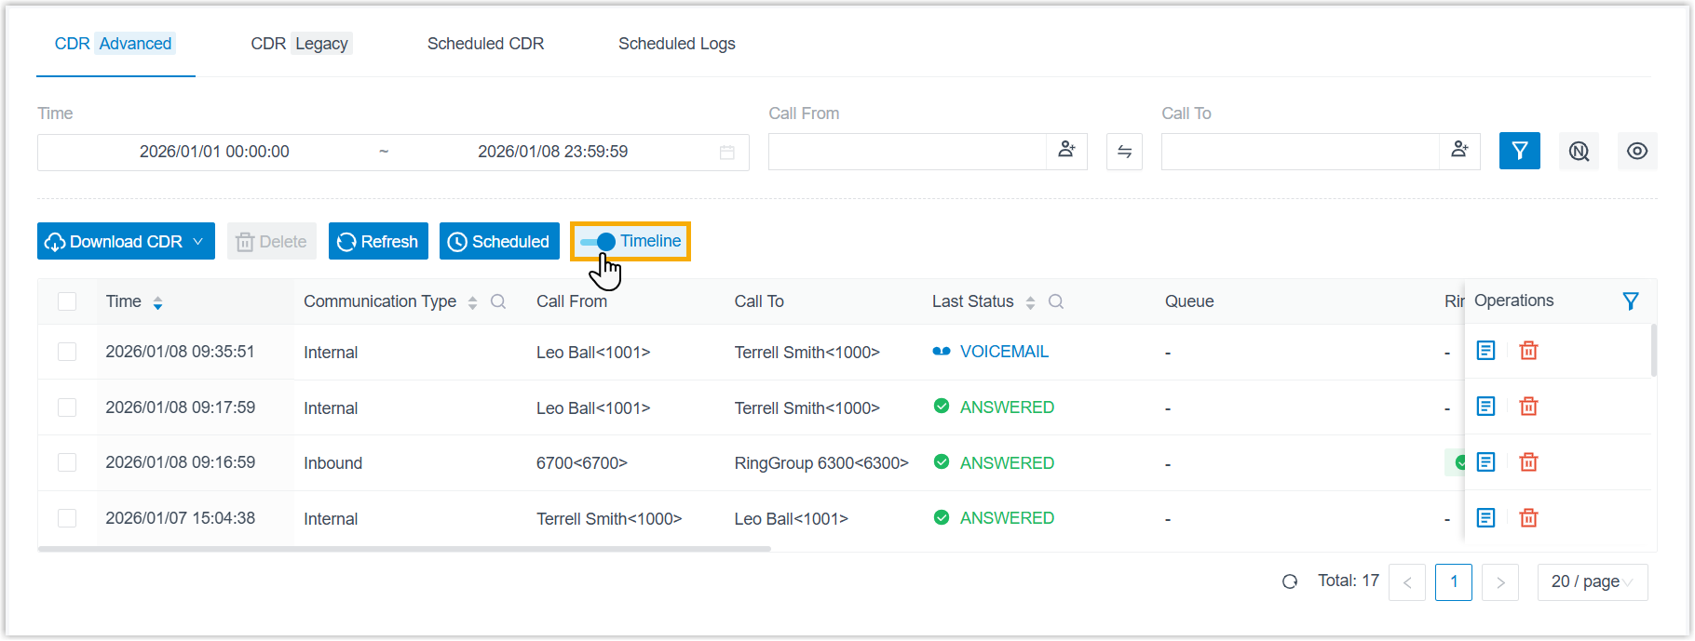
Task: Open contact picker in Call From field
Action: point(1066,150)
